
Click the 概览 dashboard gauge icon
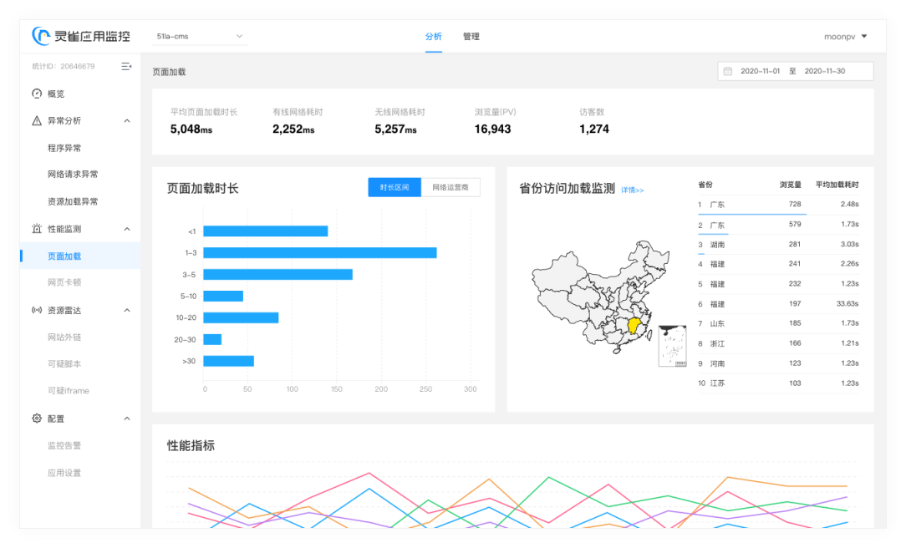pos(37,94)
